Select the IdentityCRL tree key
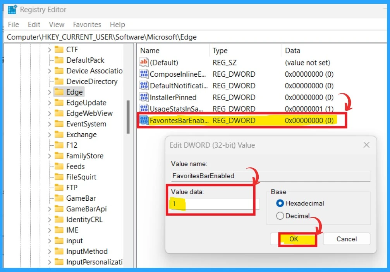Viewport: 390px width, 272px height. click(x=84, y=219)
